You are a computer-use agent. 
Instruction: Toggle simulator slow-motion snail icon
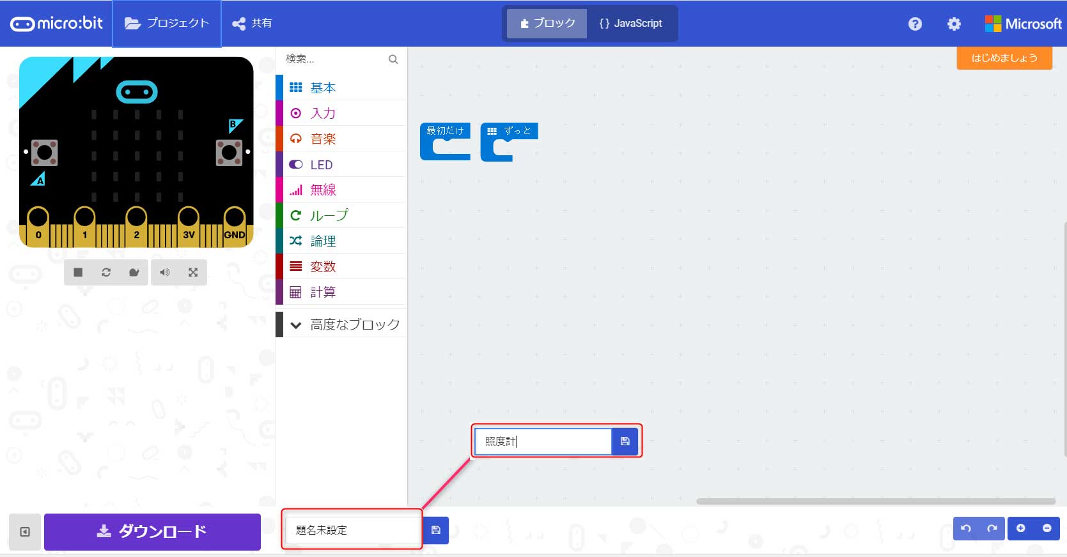[x=134, y=272]
